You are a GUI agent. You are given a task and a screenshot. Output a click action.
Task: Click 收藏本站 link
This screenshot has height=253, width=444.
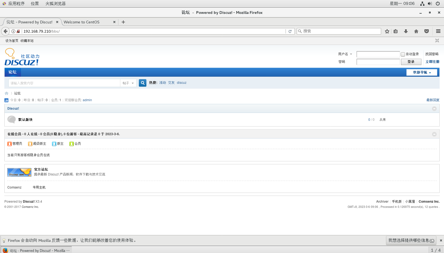(x=27, y=41)
